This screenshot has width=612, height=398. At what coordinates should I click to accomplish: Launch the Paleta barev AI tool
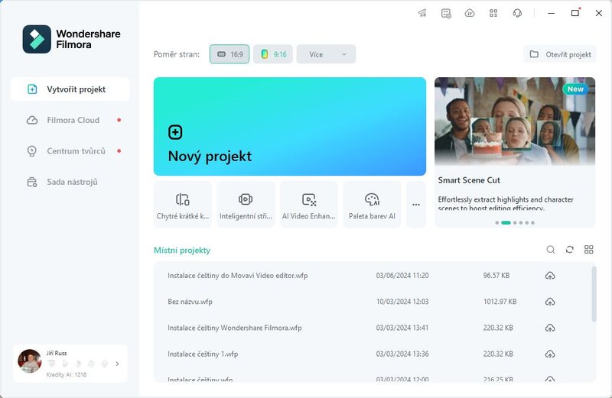point(372,204)
